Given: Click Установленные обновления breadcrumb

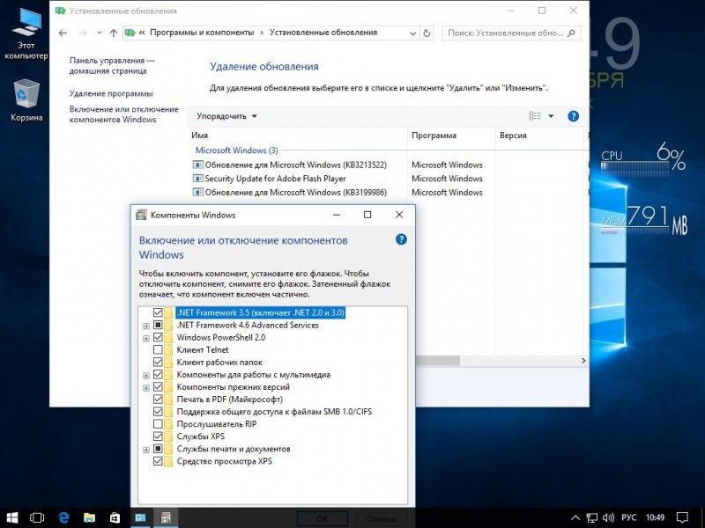Looking at the screenshot, I should [x=323, y=33].
